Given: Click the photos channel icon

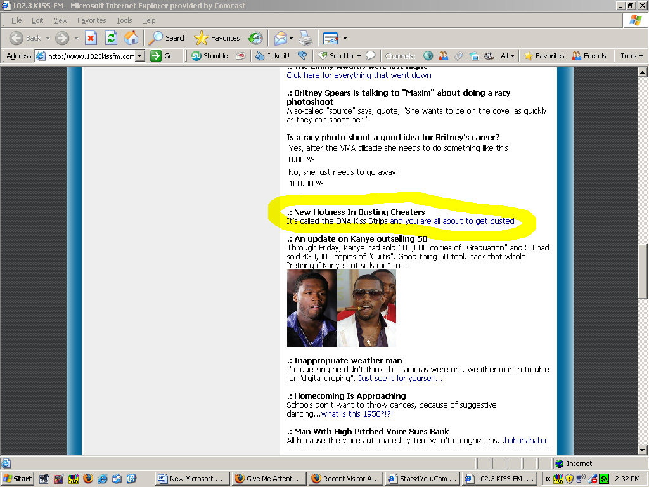Looking at the screenshot, I should pyautogui.click(x=474, y=56).
